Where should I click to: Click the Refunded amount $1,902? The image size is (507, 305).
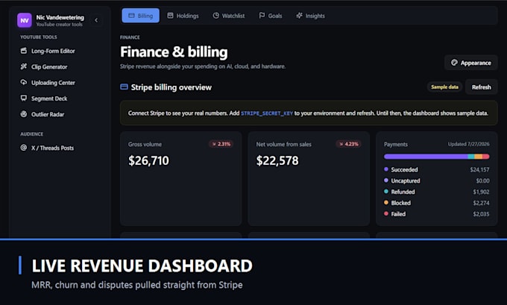[x=481, y=192]
